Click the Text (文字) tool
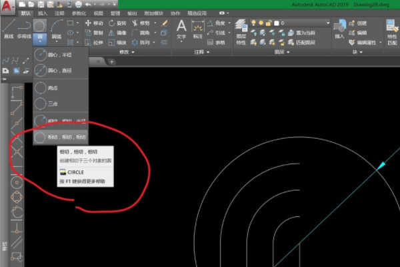Image resolution: width=400 pixels, height=267 pixels. point(181,30)
